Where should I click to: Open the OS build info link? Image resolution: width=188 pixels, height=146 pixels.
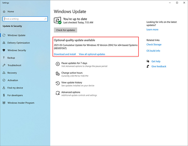tap(153, 51)
